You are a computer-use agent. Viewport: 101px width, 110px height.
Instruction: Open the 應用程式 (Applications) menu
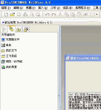(83, 8)
